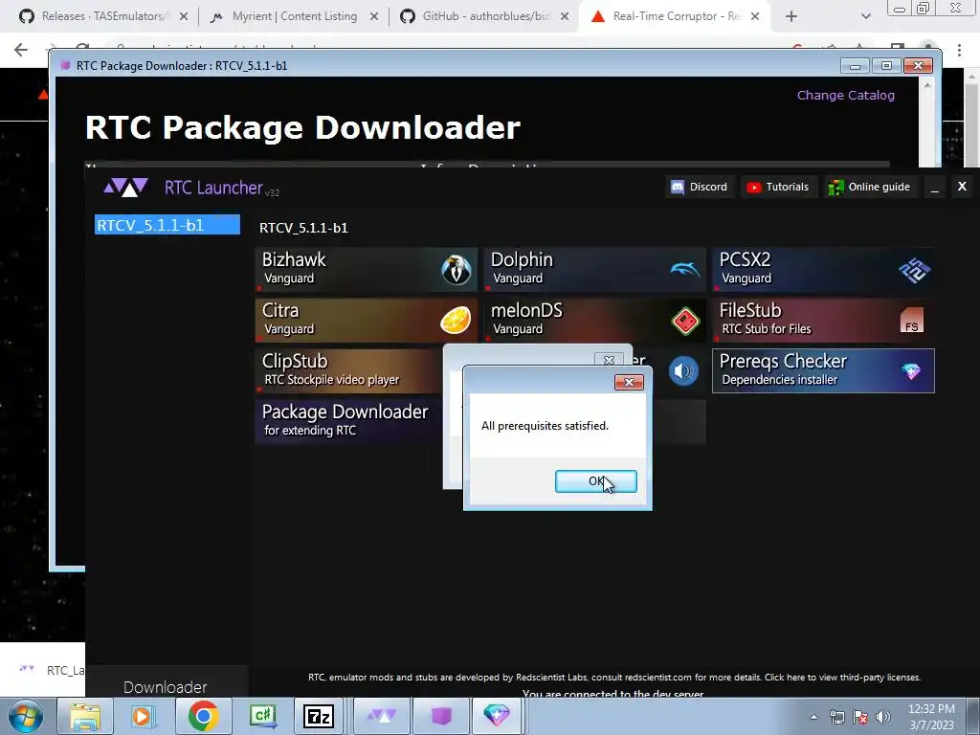Close the GitHub authorblues tab
980x735 pixels.
point(565,17)
